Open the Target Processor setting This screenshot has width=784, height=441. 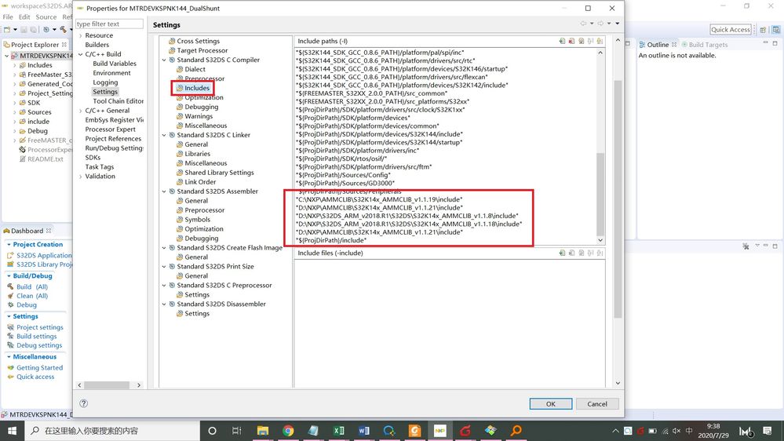202,50
